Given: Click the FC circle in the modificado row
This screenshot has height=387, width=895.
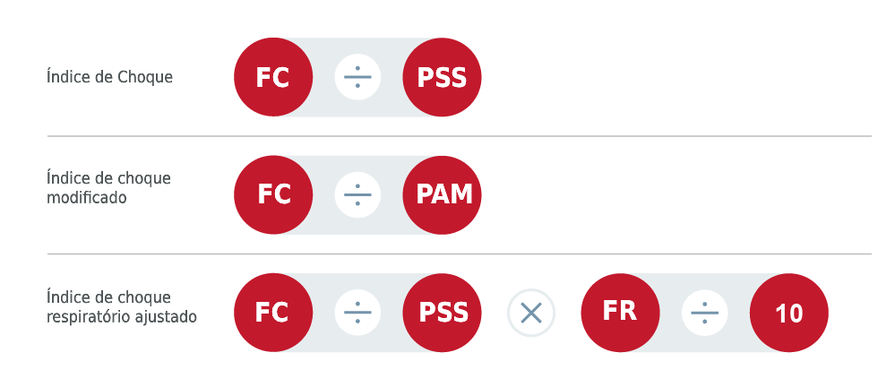Looking at the screenshot, I should point(273,194).
